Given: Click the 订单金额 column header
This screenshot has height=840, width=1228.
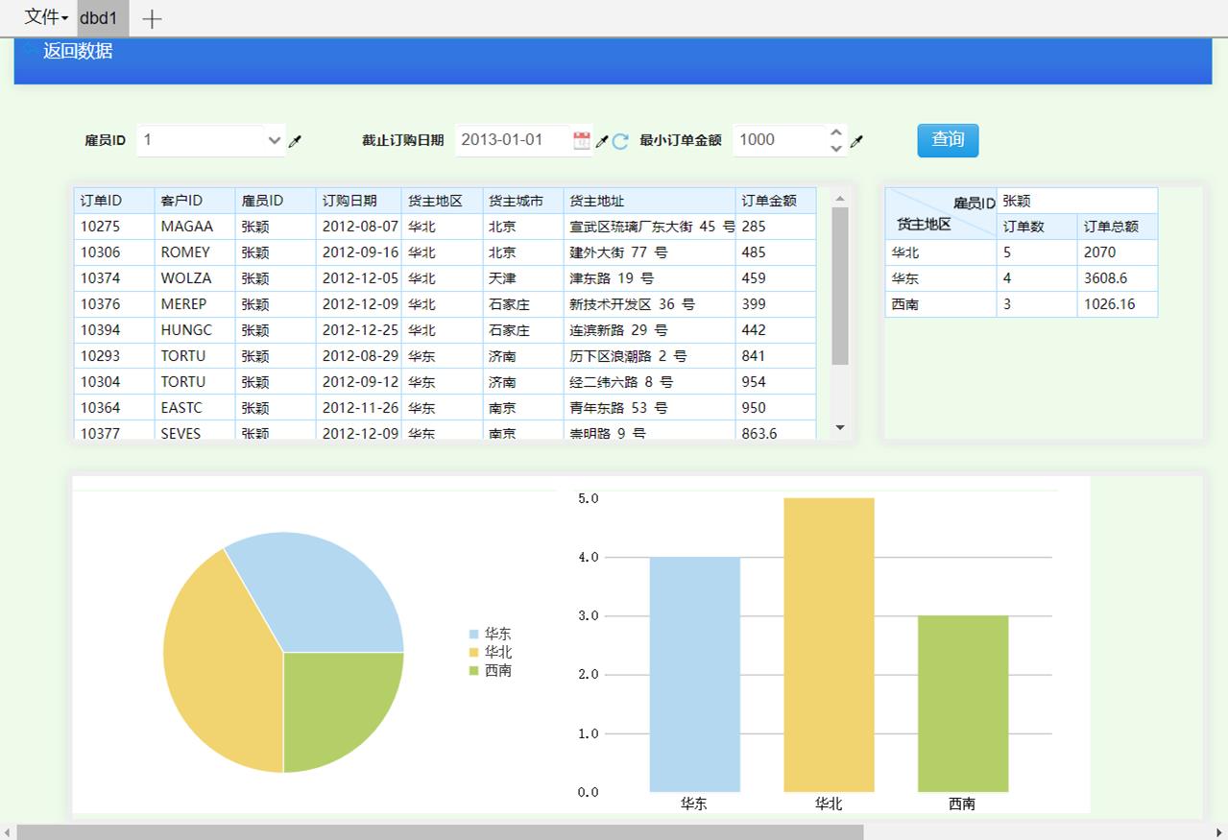Looking at the screenshot, I should tap(776, 201).
